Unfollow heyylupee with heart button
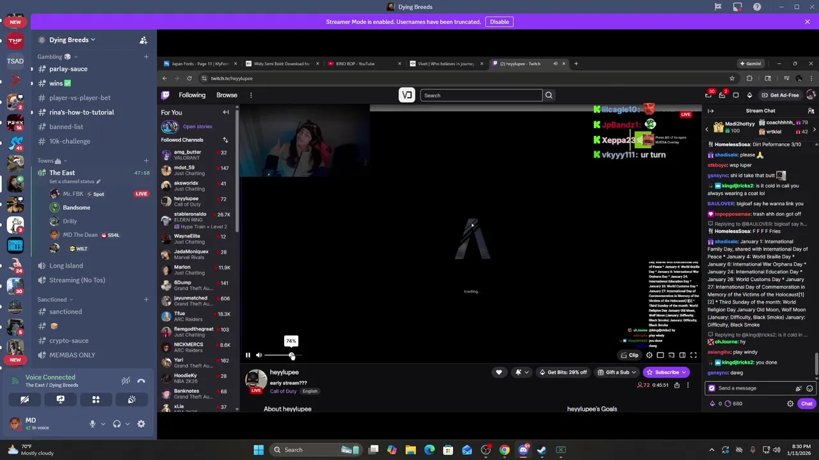 pos(499,372)
